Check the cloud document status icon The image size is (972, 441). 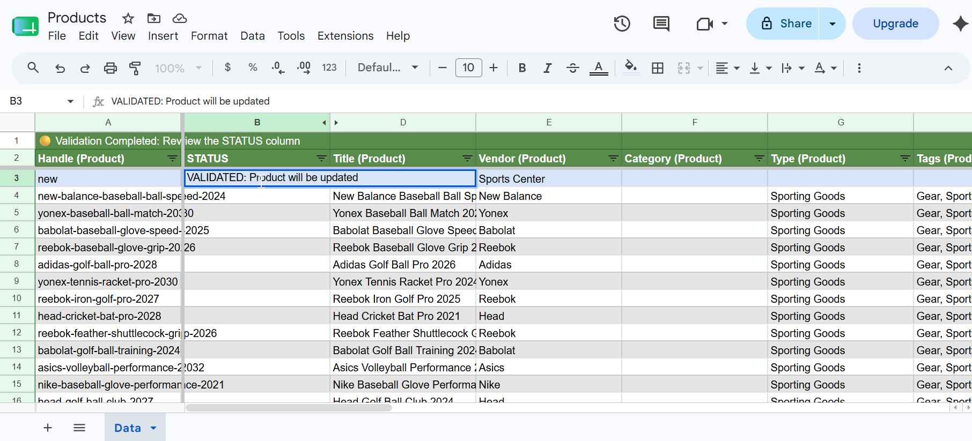tap(180, 19)
